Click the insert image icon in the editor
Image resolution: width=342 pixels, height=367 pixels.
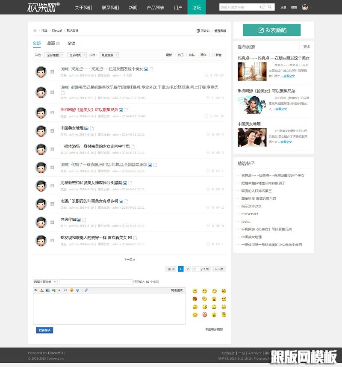[47, 290]
